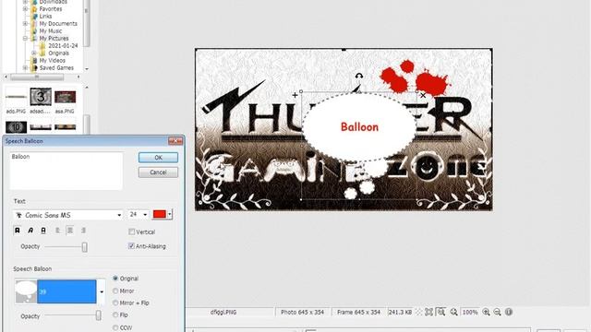Click the My Videos folder icon
The height and width of the screenshot is (332, 591).
[x=34, y=61]
